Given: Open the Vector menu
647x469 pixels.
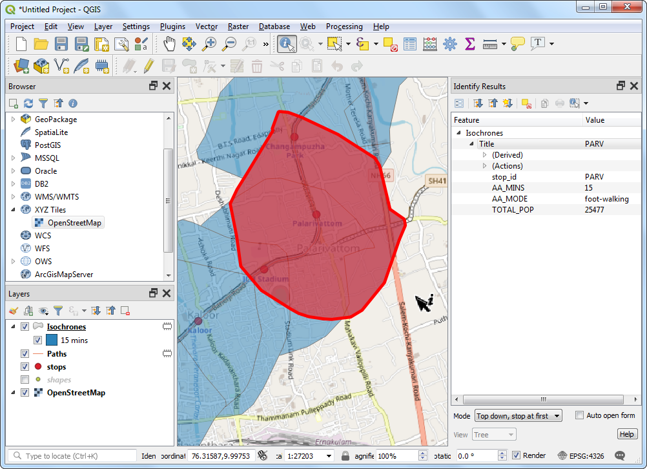Looking at the screenshot, I should [207, 26].
